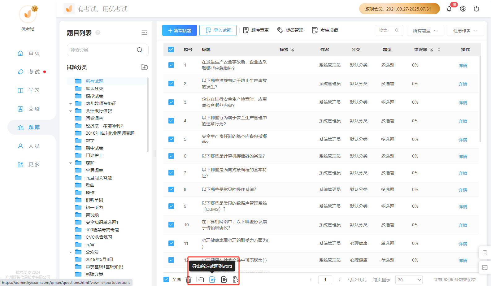
Task: Click the add tag icon in bottom toolbar
Action: (x=236, y=279)
